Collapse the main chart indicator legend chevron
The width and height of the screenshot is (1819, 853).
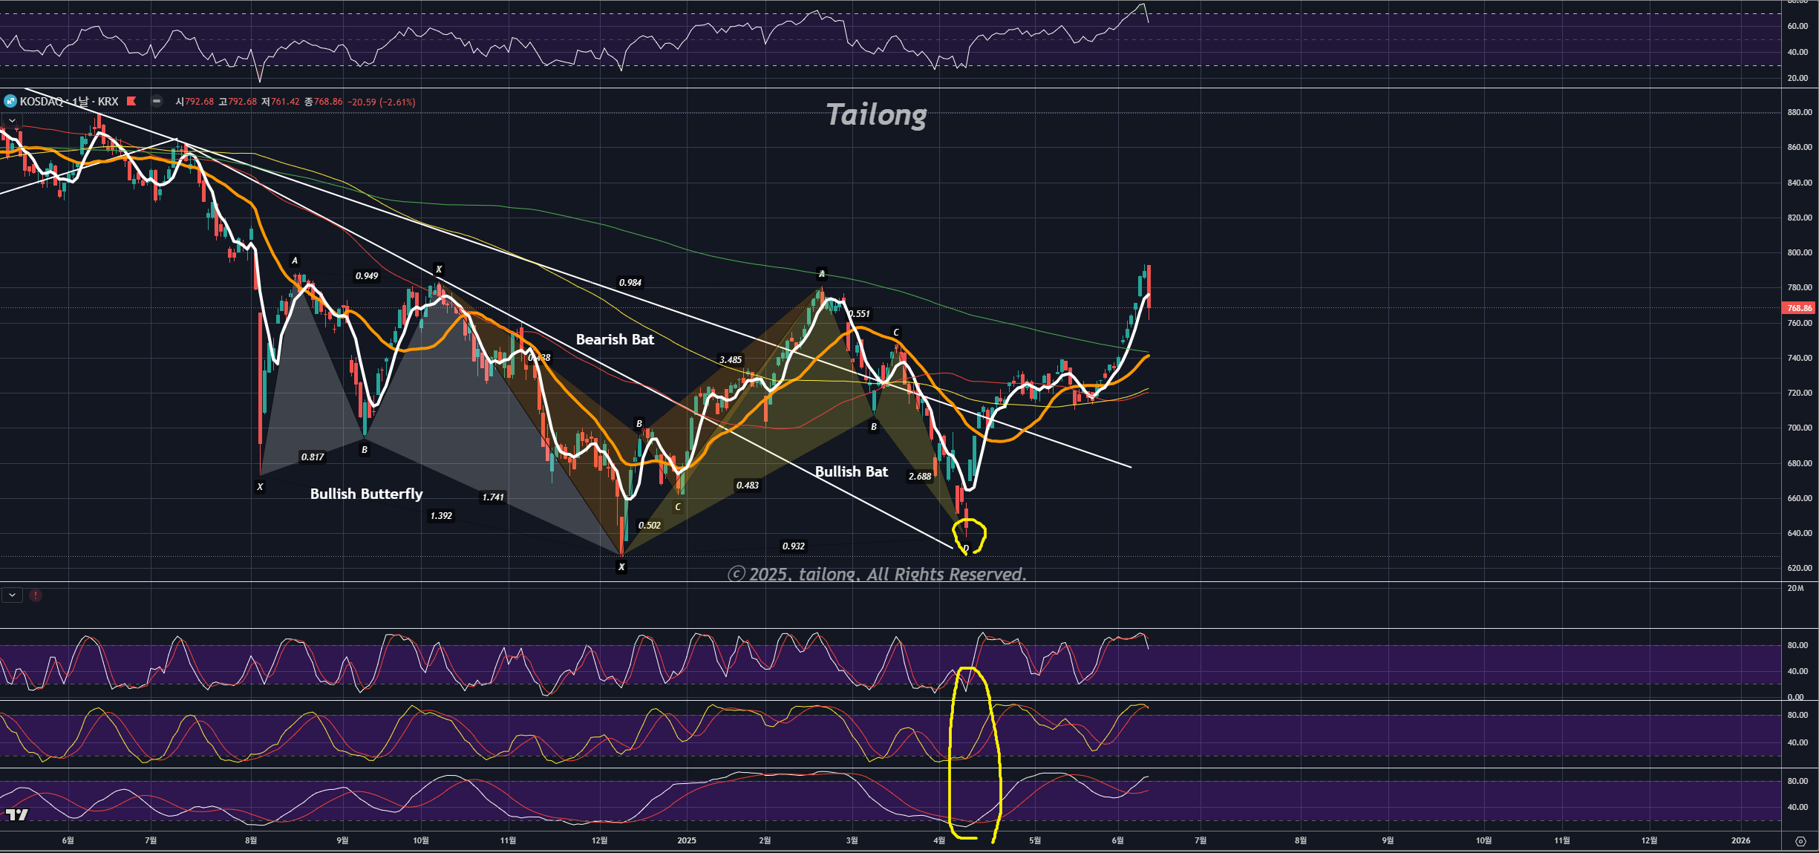point(12,120)
